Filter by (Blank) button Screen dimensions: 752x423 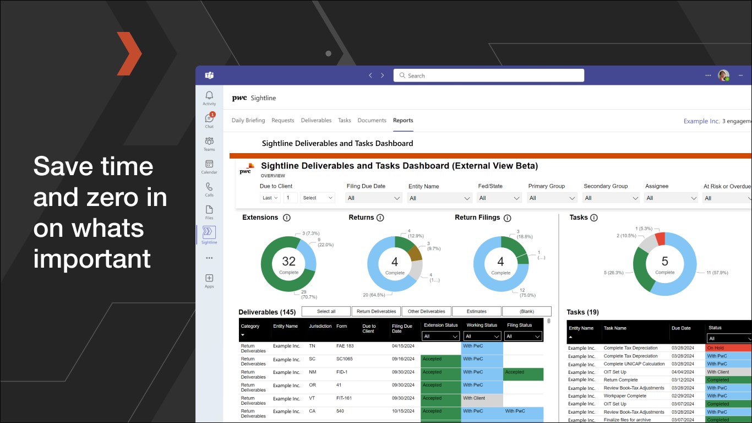(x=526, y=311)
